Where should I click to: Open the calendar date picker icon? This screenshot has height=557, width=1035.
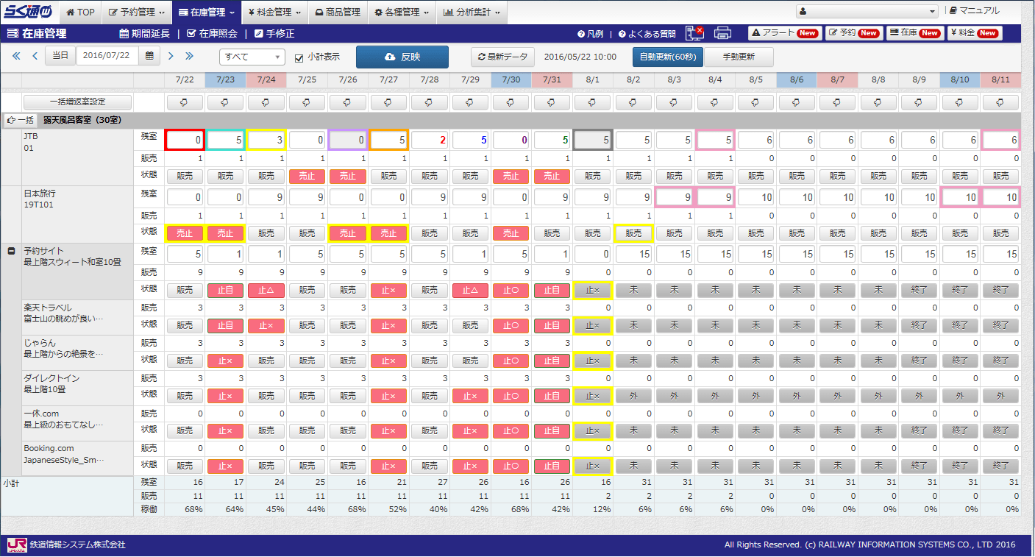point(150,56)
